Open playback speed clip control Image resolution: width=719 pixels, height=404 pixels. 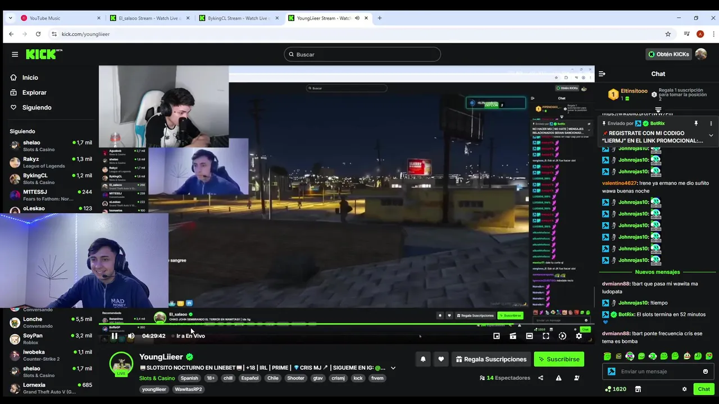(x=562, y=336)
